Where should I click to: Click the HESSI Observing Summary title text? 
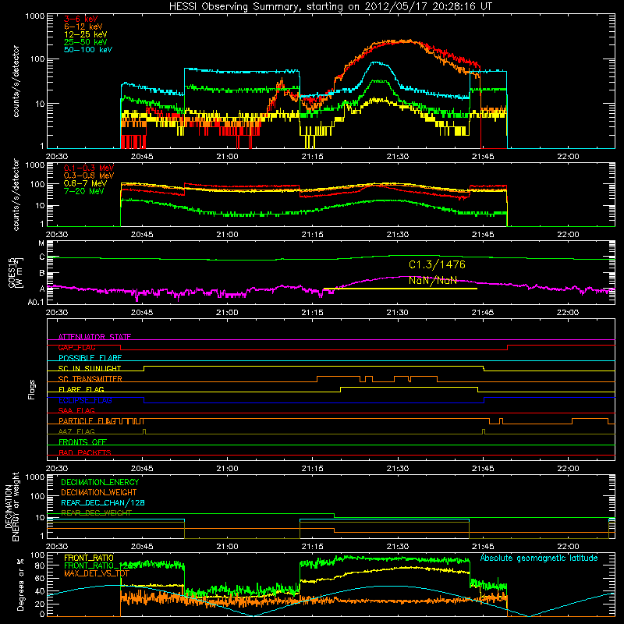click(x=330, y=7)
